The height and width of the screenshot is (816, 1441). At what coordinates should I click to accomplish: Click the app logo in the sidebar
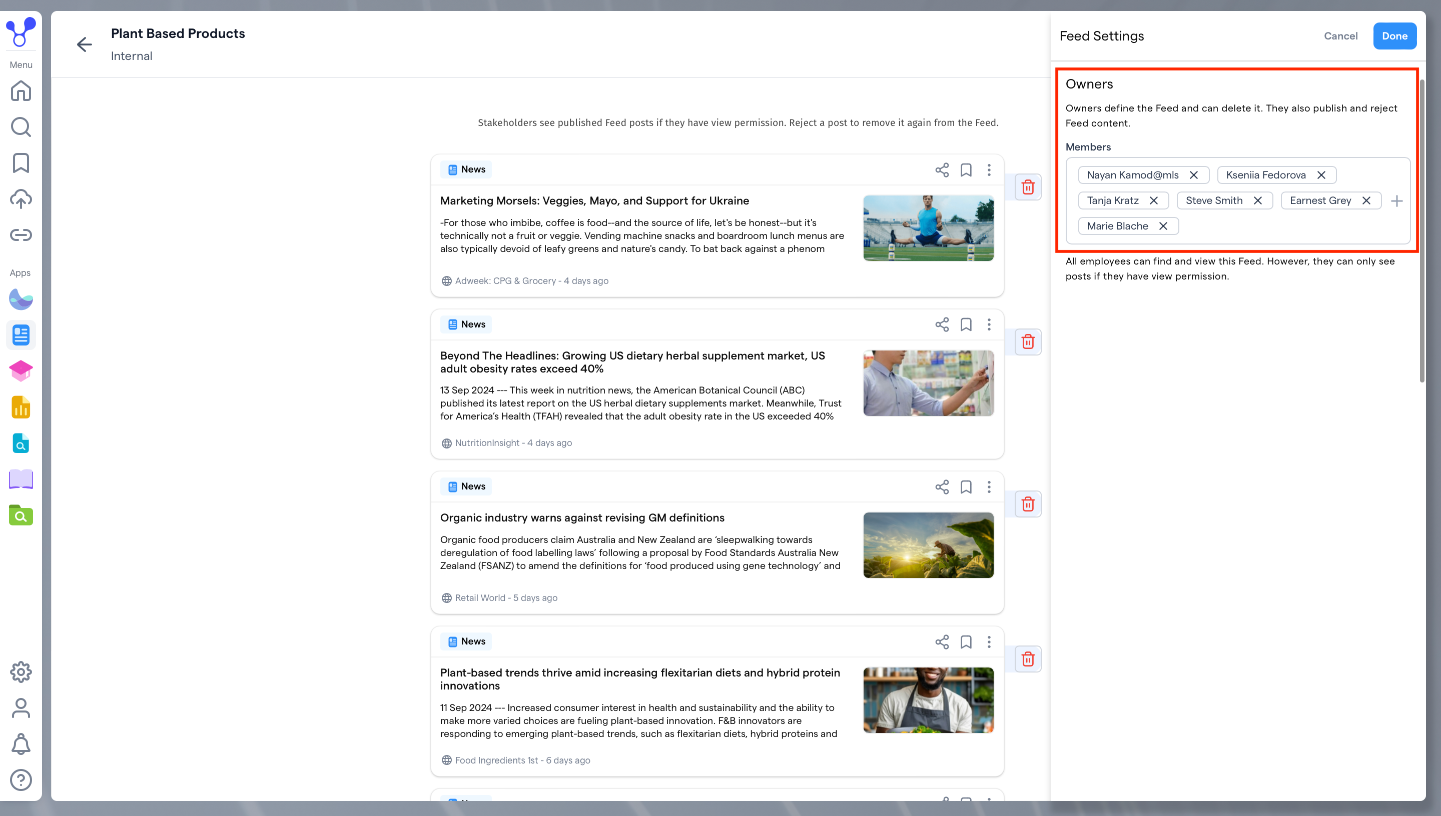click(x=21, y=32)
